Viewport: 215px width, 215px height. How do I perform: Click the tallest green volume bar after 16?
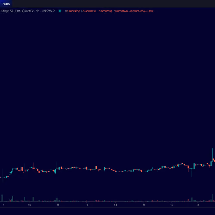coord(212,198)
